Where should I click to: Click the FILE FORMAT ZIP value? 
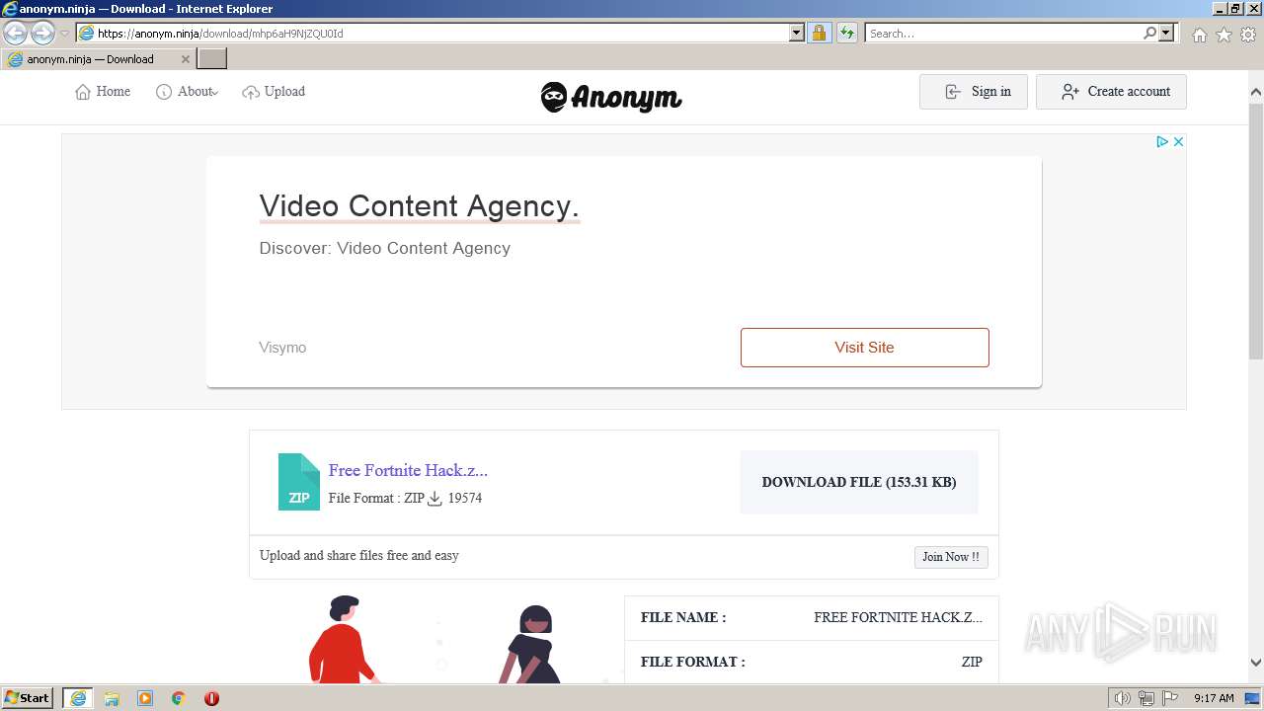[x=972, y=662]
